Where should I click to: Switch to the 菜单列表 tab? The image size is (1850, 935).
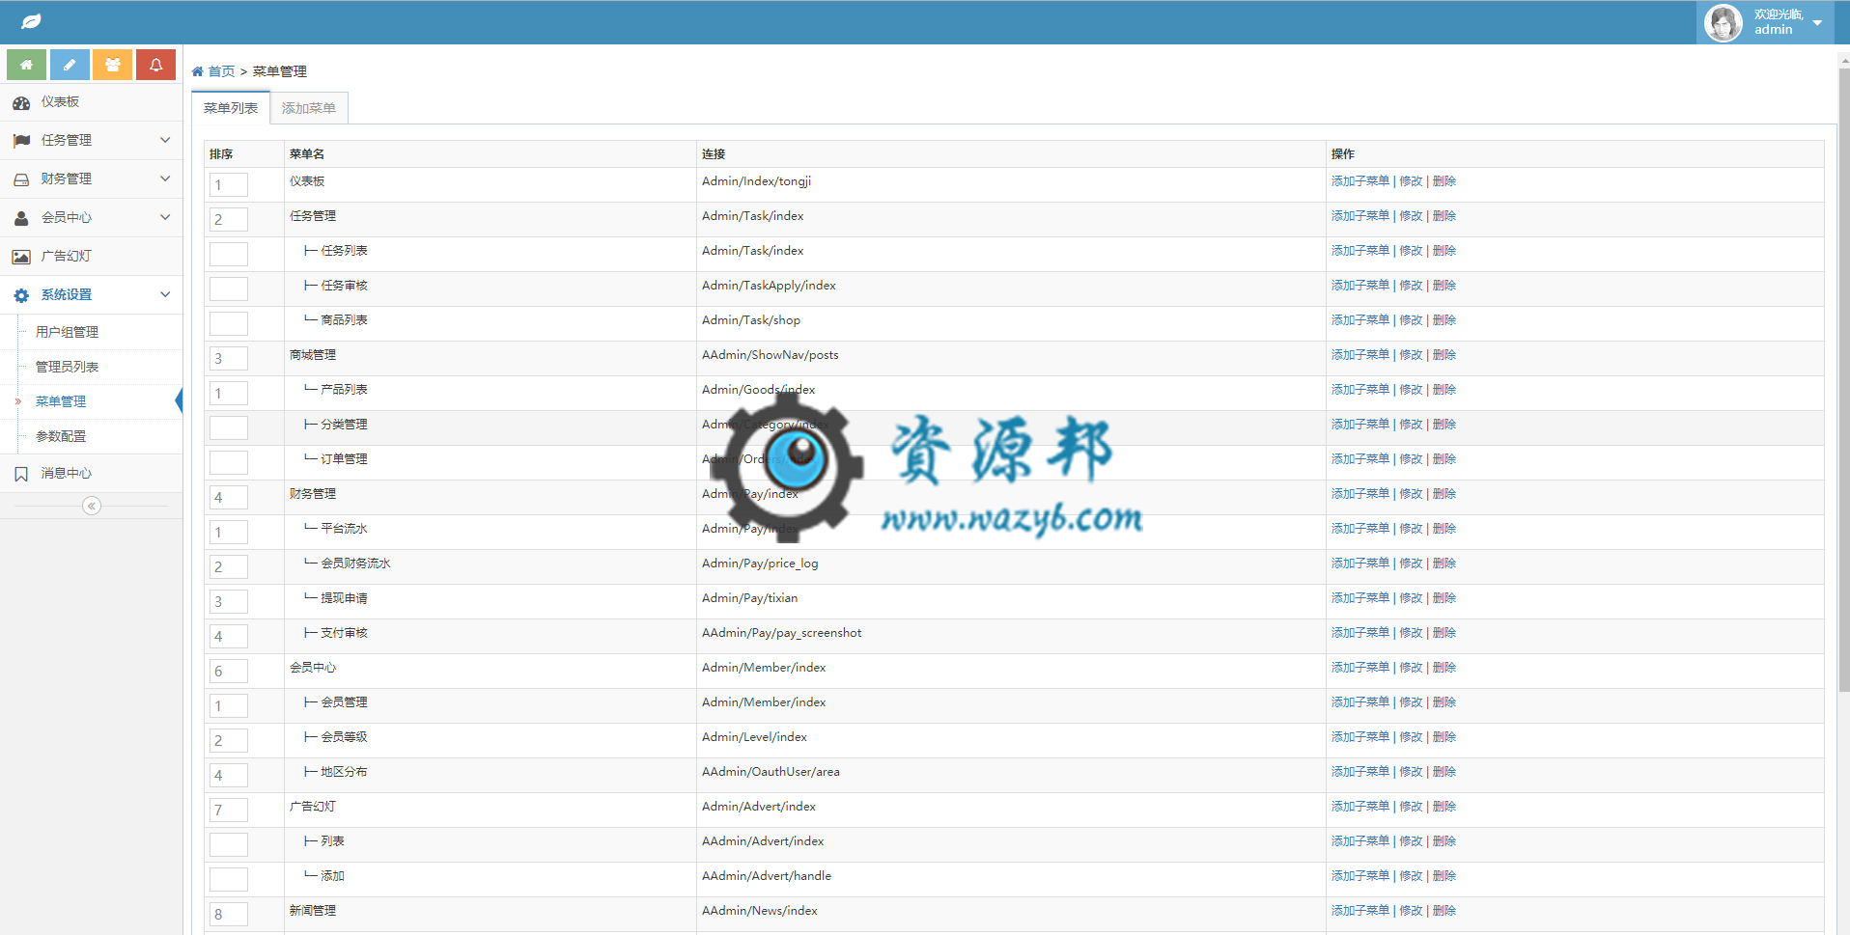tap(231, 108)
